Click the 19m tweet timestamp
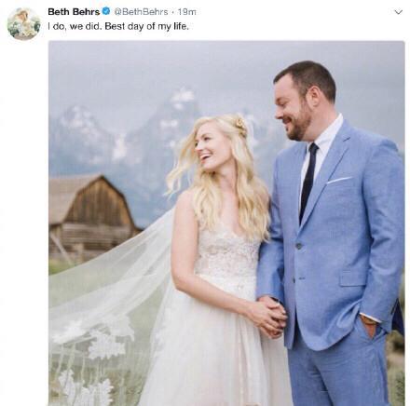The width and height of the screenshot is (410, 406). tap(186, 12)
